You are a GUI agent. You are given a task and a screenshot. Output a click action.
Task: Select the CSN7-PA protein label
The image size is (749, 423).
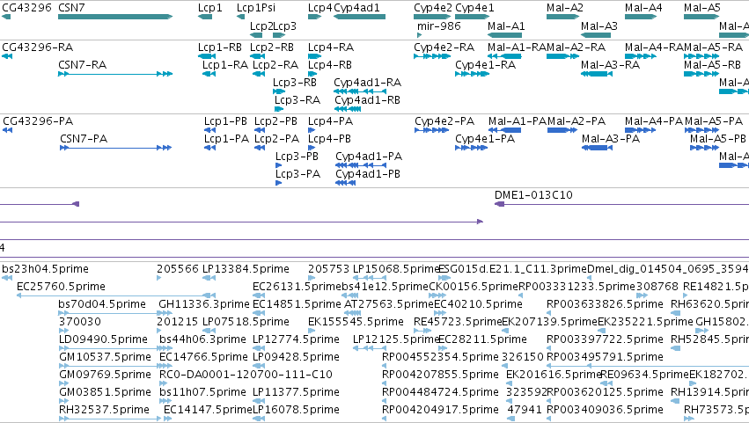(84, 139)
